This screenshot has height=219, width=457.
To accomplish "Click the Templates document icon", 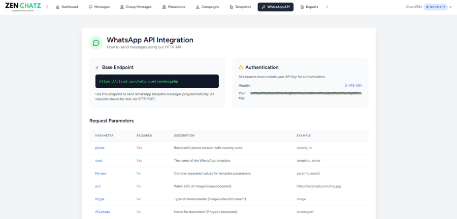I will 231,7.
